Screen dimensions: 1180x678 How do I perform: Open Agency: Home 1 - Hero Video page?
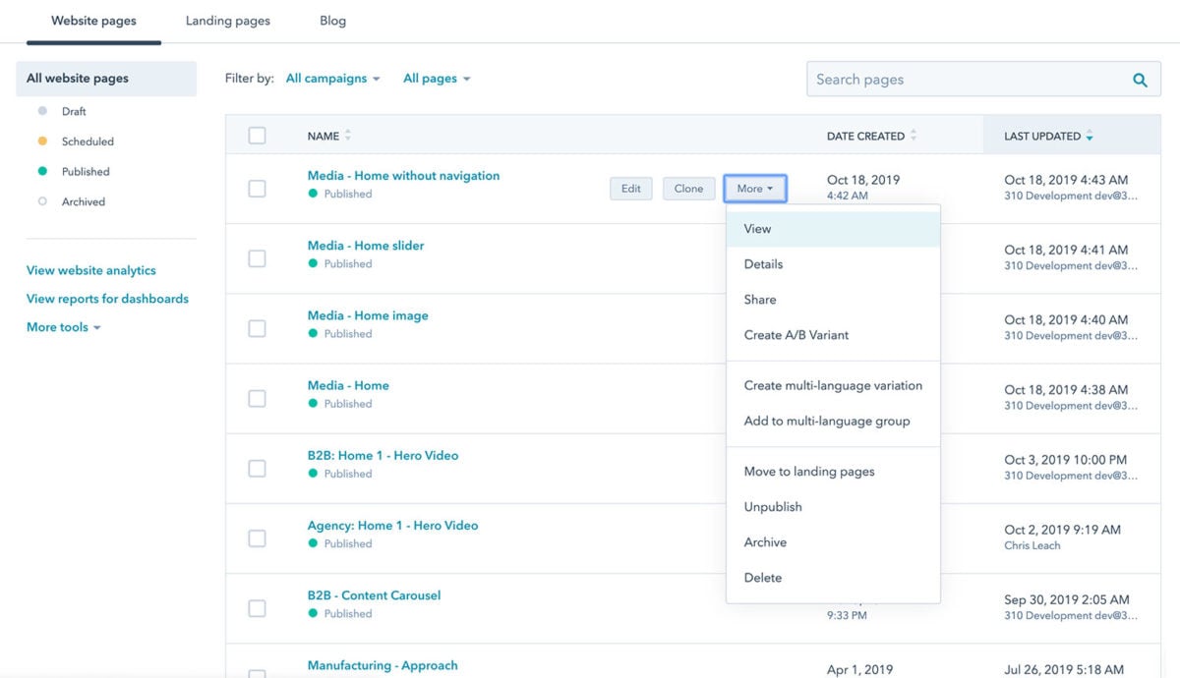pos(392,526)
